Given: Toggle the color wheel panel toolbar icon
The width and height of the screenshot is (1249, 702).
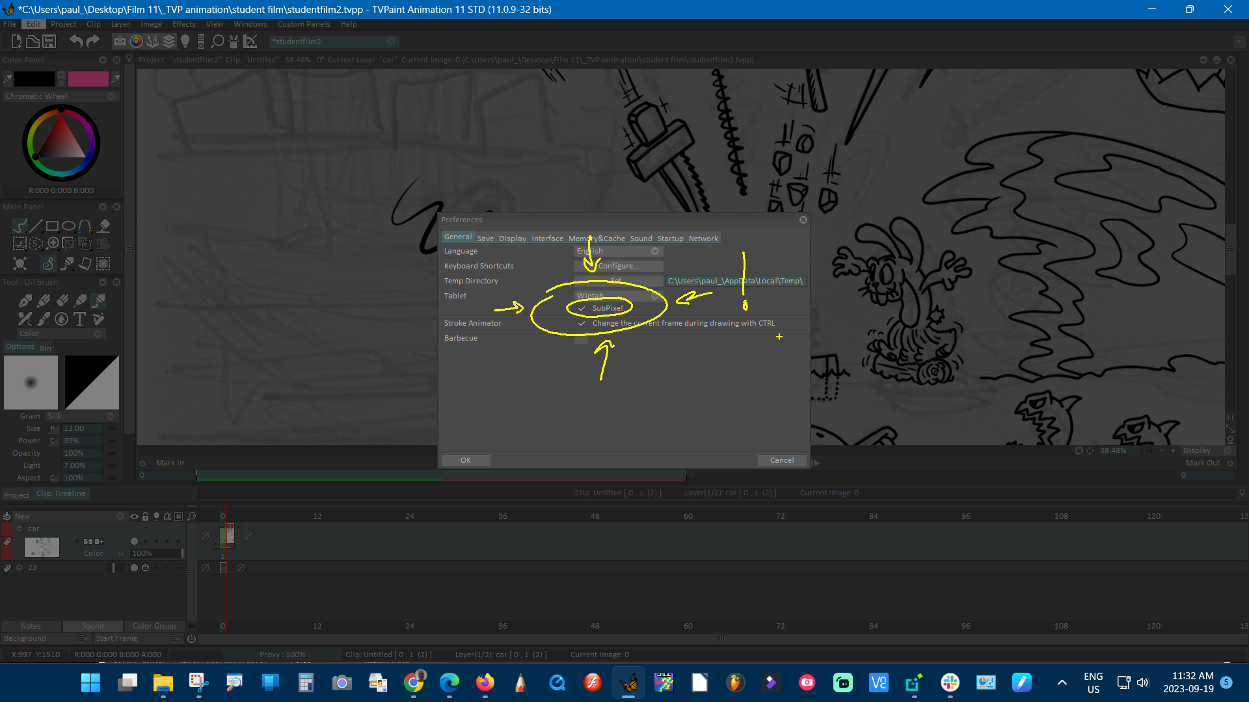Looking at the screenshot, I should (136, 42).
